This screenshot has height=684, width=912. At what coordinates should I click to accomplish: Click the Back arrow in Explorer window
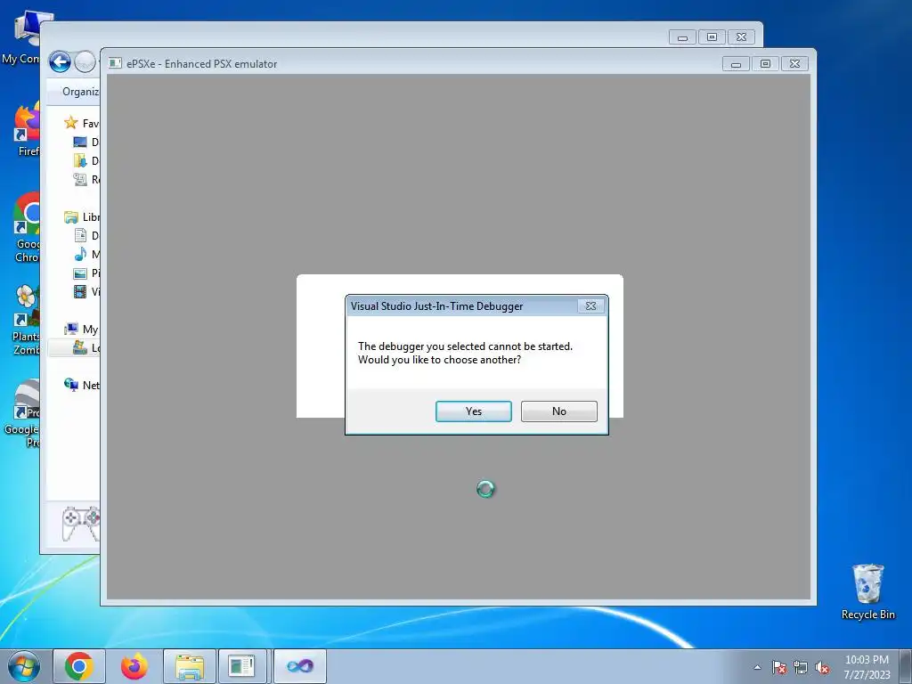60,61
